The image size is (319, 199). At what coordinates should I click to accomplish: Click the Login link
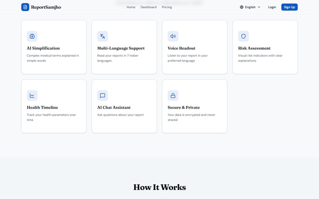(x=272, y=7)
